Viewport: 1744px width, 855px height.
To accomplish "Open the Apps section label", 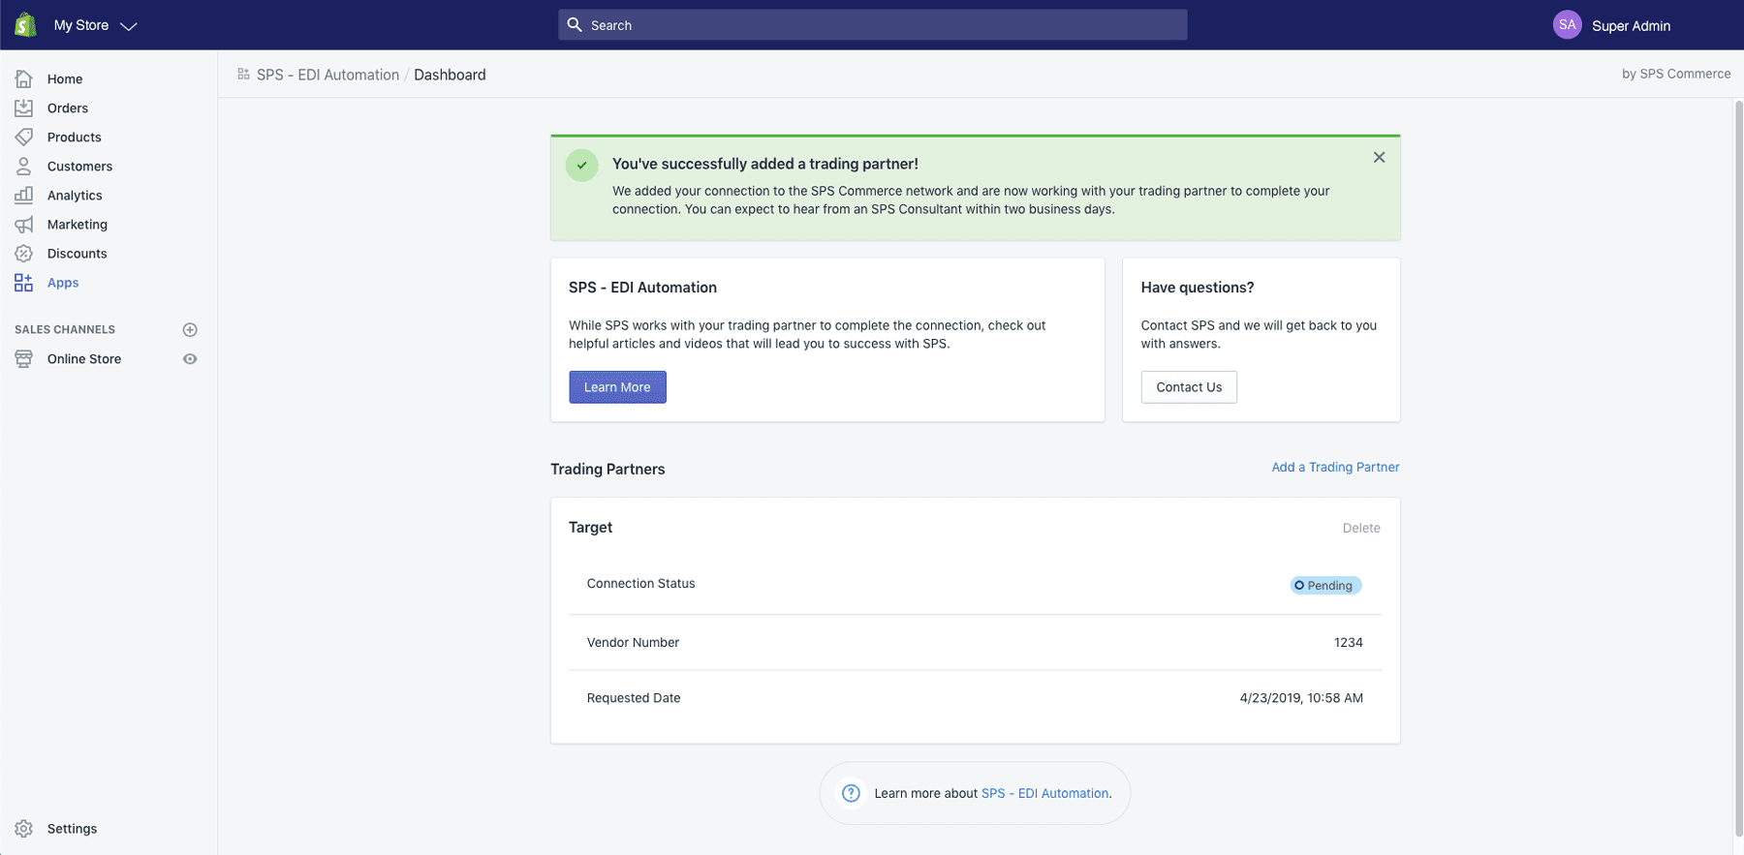I will 63,283.
